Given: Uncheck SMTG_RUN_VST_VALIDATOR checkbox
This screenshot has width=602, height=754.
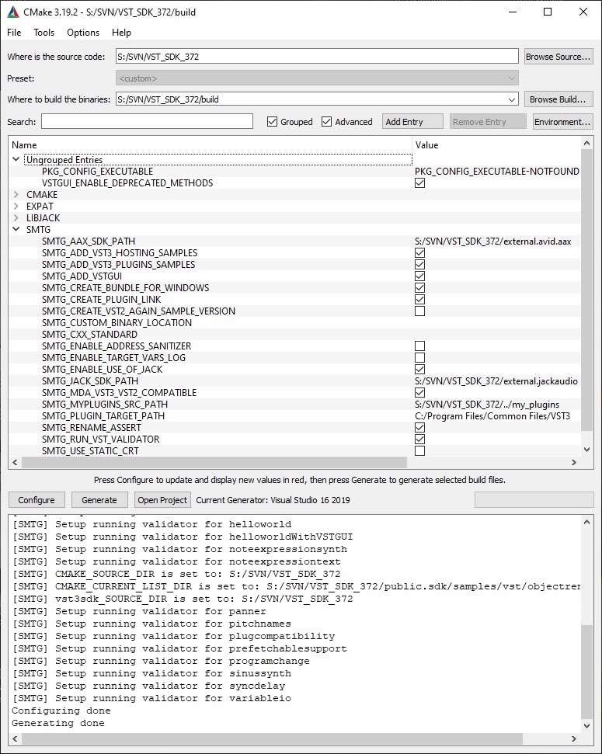Looking at the screenshot, I should coord(419,439).
